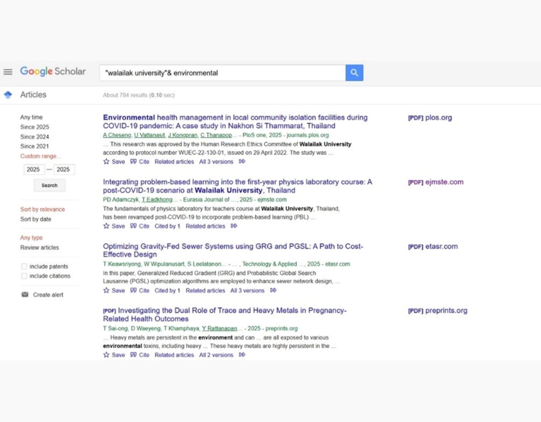
Task: Open Cited by 1 for sewer systems article
Action: (167, 290)
